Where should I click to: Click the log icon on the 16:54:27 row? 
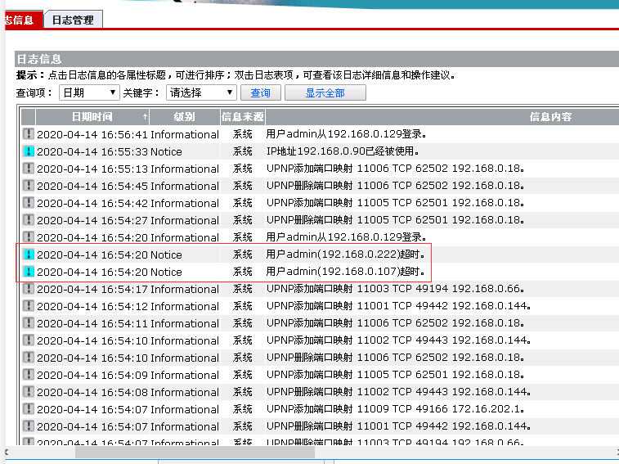pos(28,220)
